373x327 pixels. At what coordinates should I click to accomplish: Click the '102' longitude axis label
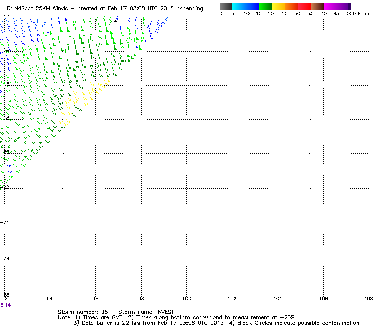point(232,299)
